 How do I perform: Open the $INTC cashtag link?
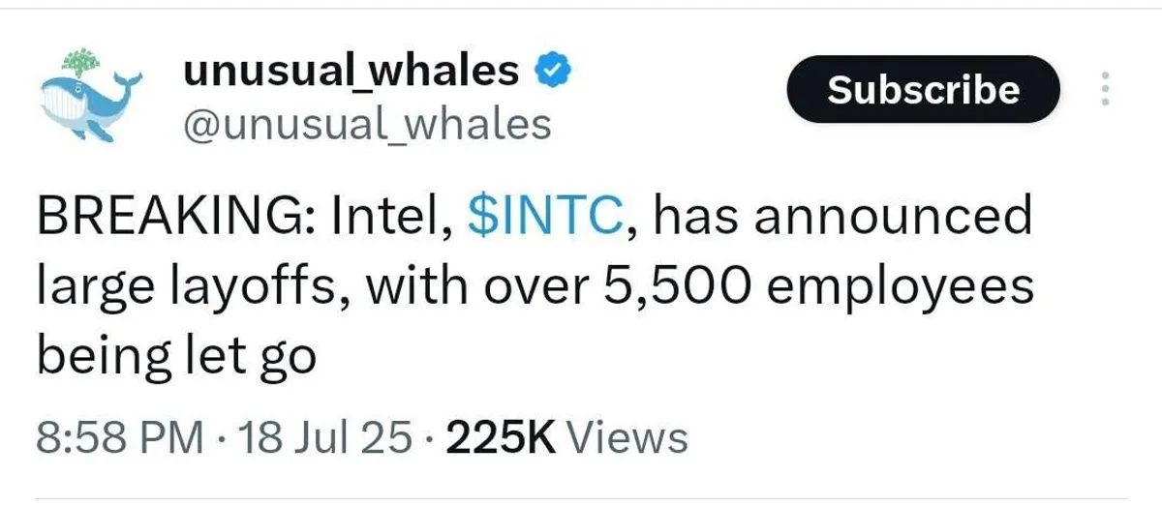click(x=543, y=217)
